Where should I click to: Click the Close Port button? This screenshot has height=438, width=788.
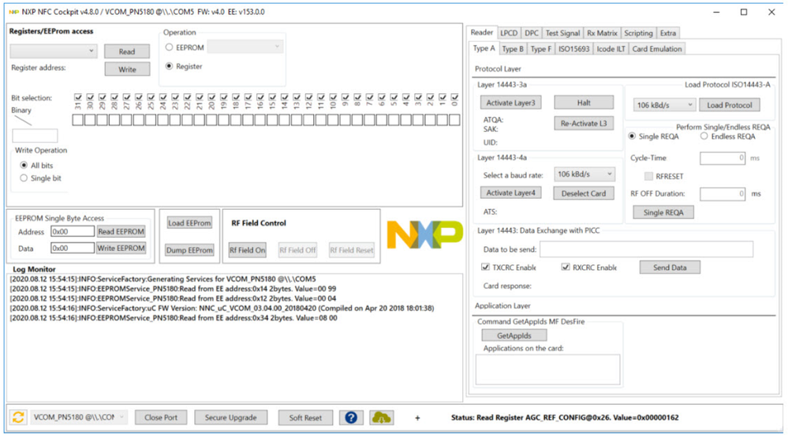(x=161, y=417)
